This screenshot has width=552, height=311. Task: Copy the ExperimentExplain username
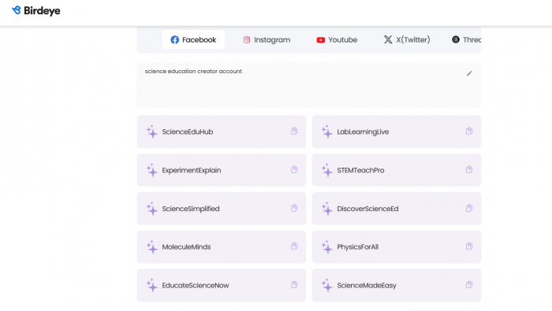pos(294,170)
